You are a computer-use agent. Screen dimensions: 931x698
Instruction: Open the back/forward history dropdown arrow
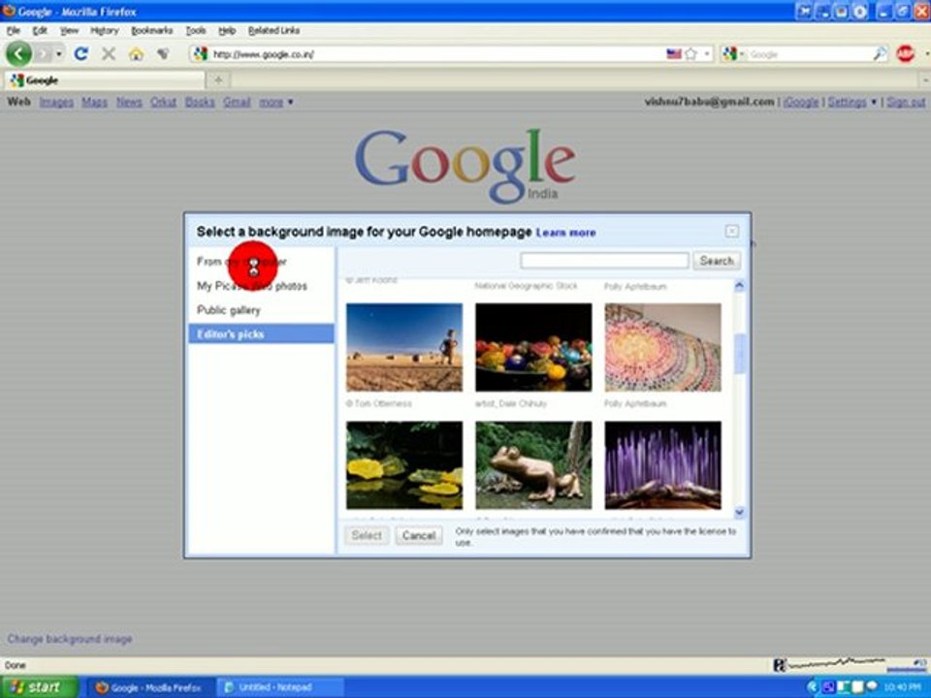coord(59,54)
